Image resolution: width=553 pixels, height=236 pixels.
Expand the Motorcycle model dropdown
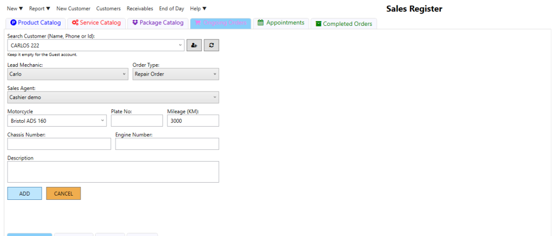[103, 121]
